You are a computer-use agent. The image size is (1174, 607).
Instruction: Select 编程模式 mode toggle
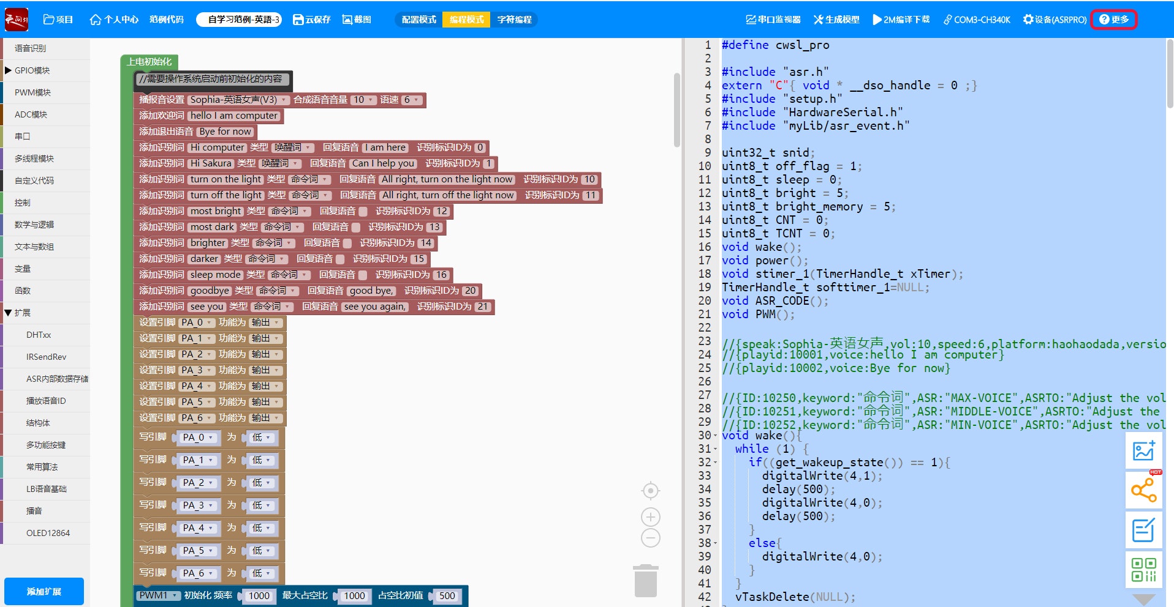466,20
